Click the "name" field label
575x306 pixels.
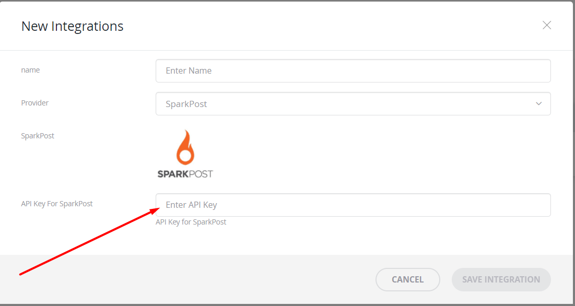tap(30, 70)
